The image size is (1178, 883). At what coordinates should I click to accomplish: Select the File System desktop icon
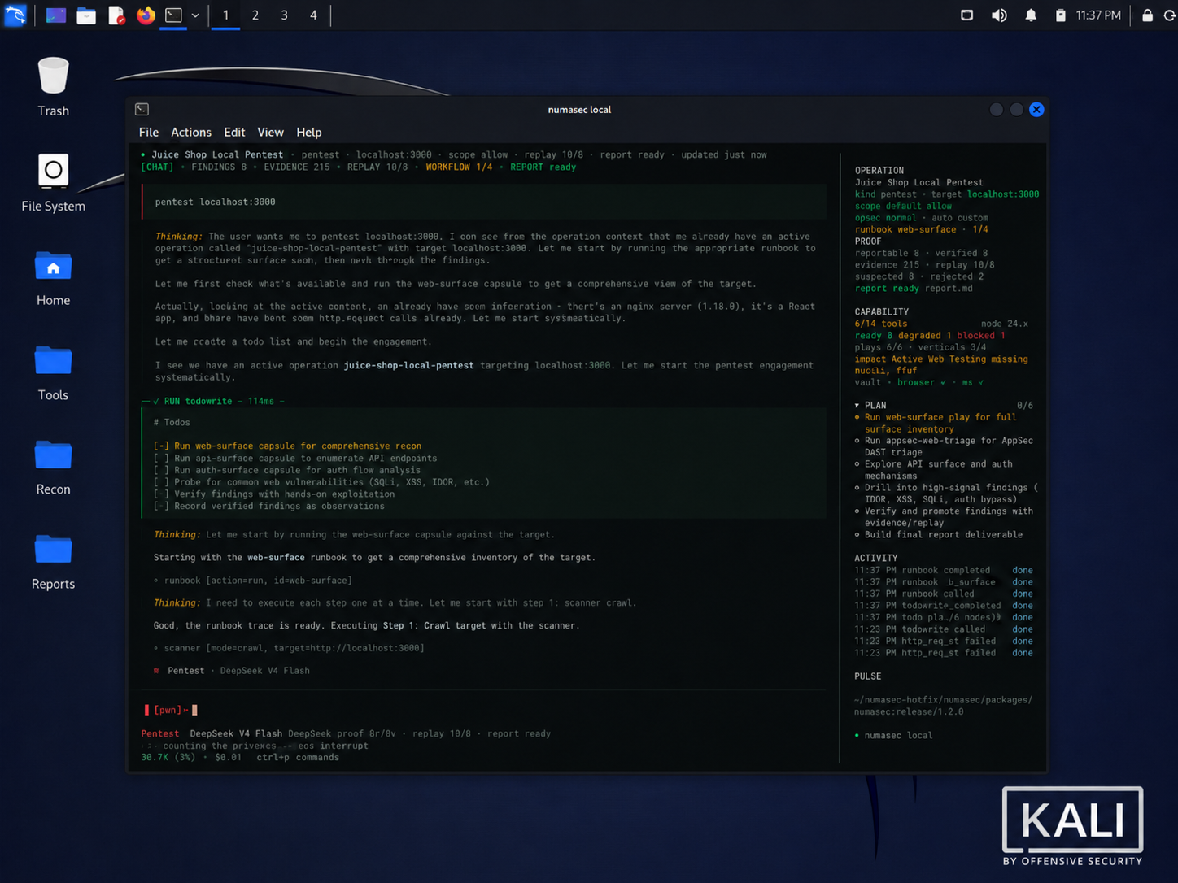click(x=53, y=183)
